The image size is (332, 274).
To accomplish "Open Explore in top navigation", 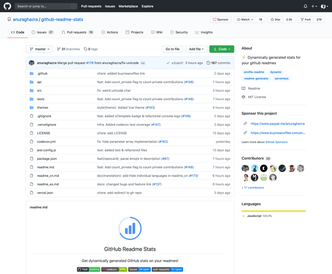I will 147,6.
